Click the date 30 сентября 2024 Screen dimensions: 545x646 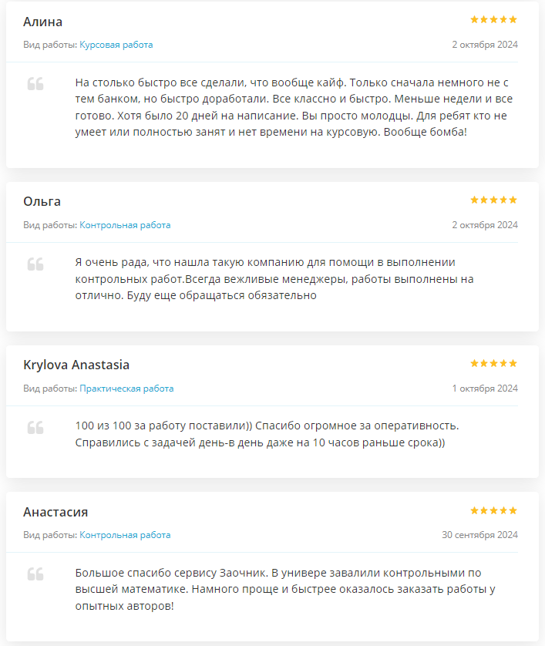click(x=480, y=535)
